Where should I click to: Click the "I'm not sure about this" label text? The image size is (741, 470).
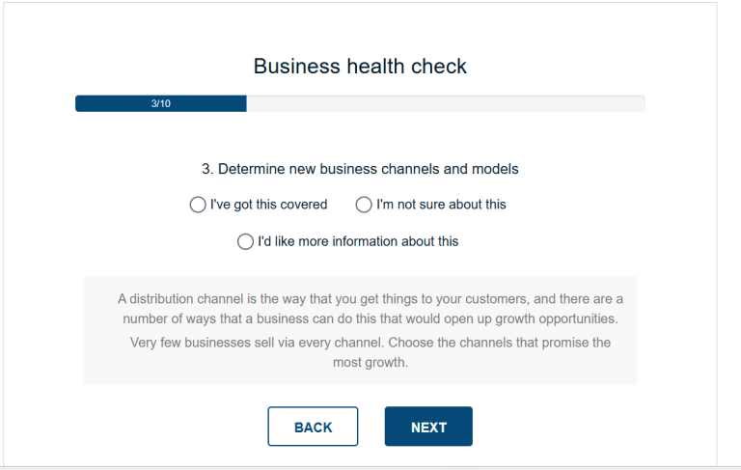pos(441,205)
